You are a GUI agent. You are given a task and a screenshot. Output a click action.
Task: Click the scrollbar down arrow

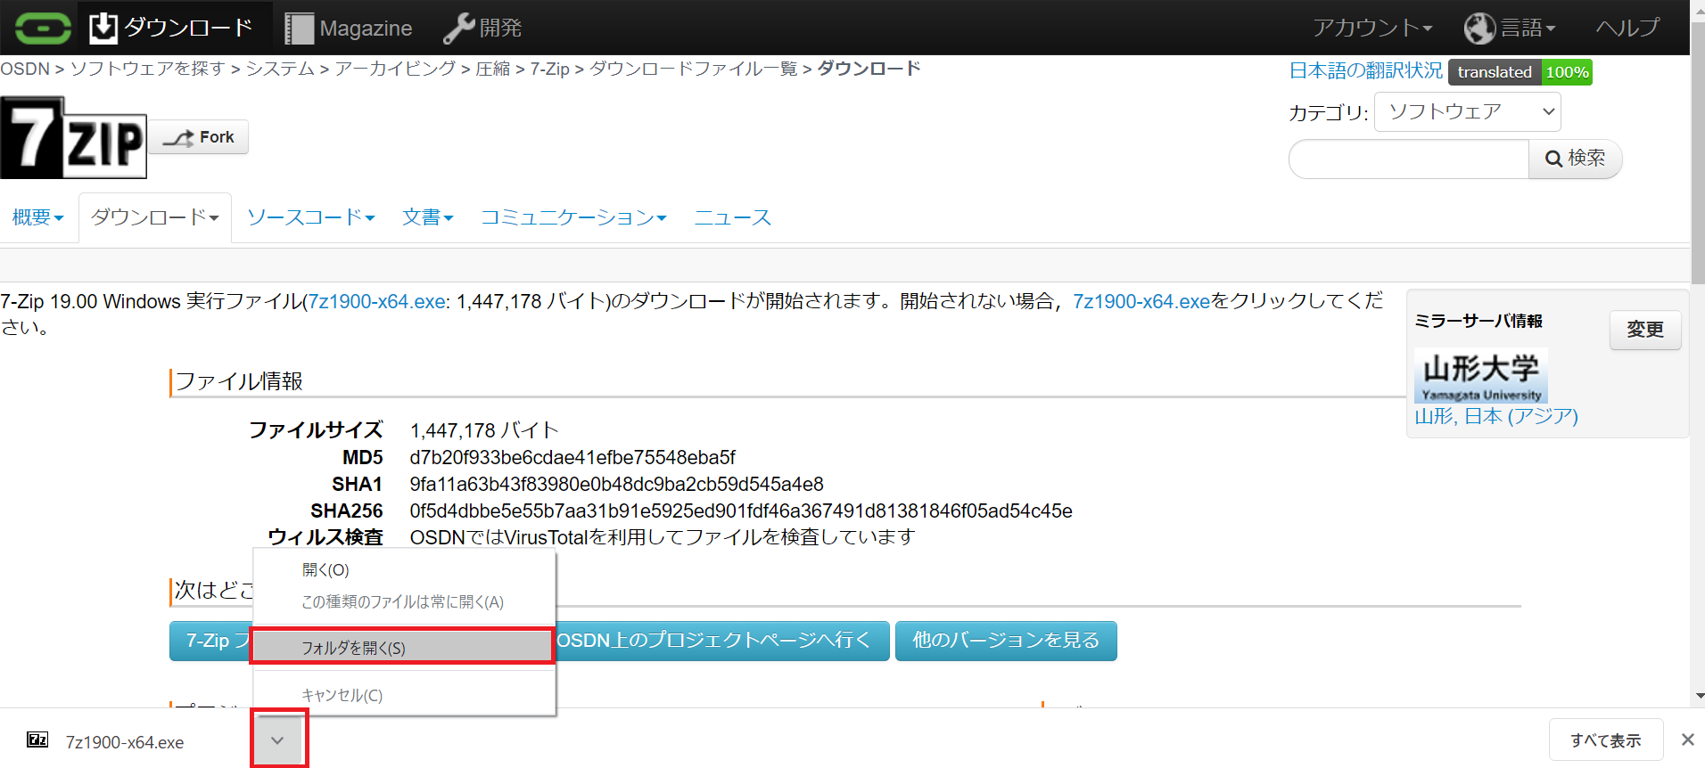(1698, 696)
